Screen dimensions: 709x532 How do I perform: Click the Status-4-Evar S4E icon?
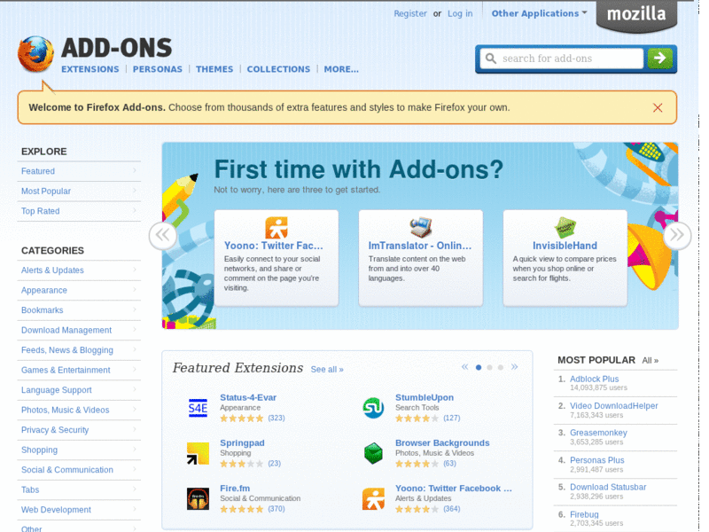(198, 408)
